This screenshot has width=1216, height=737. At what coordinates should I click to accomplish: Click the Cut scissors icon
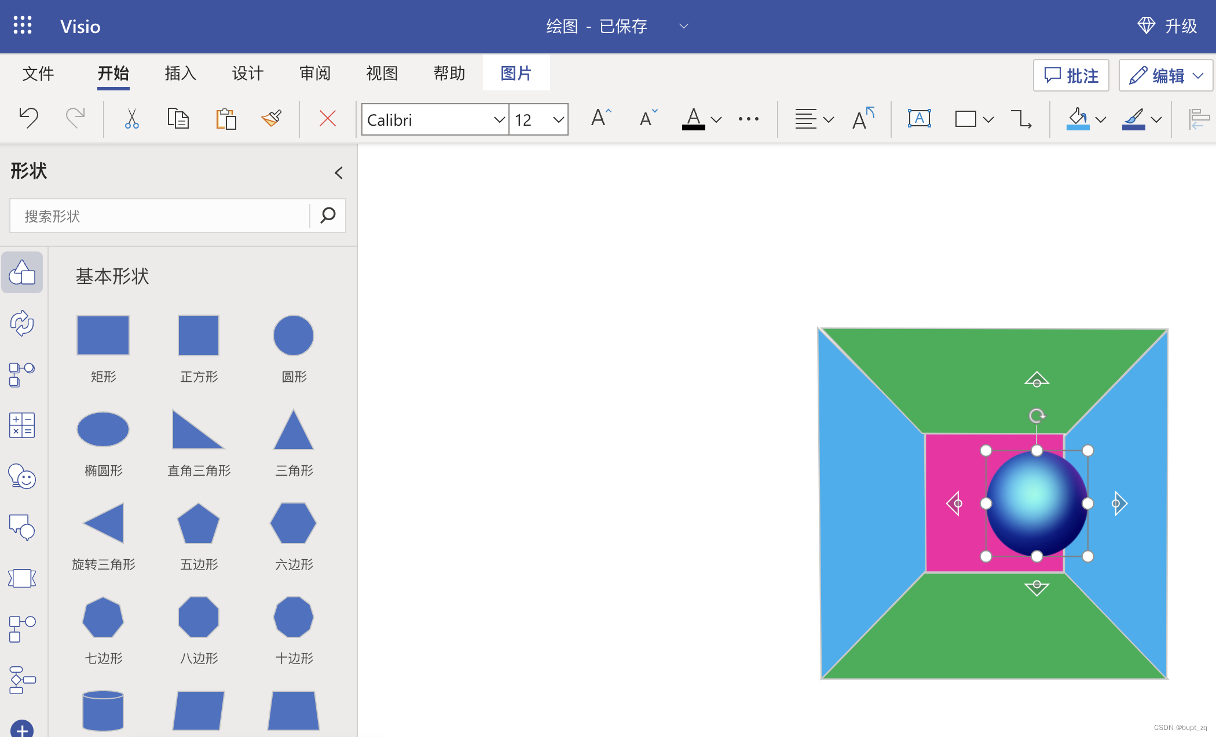coord(131,119)
